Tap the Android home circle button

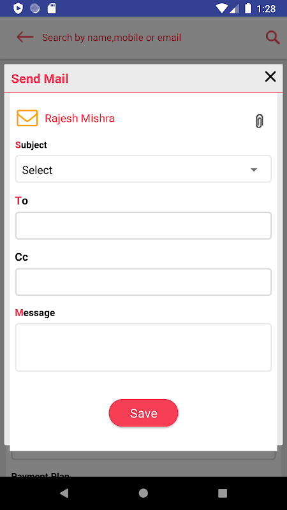pos(143,493)
